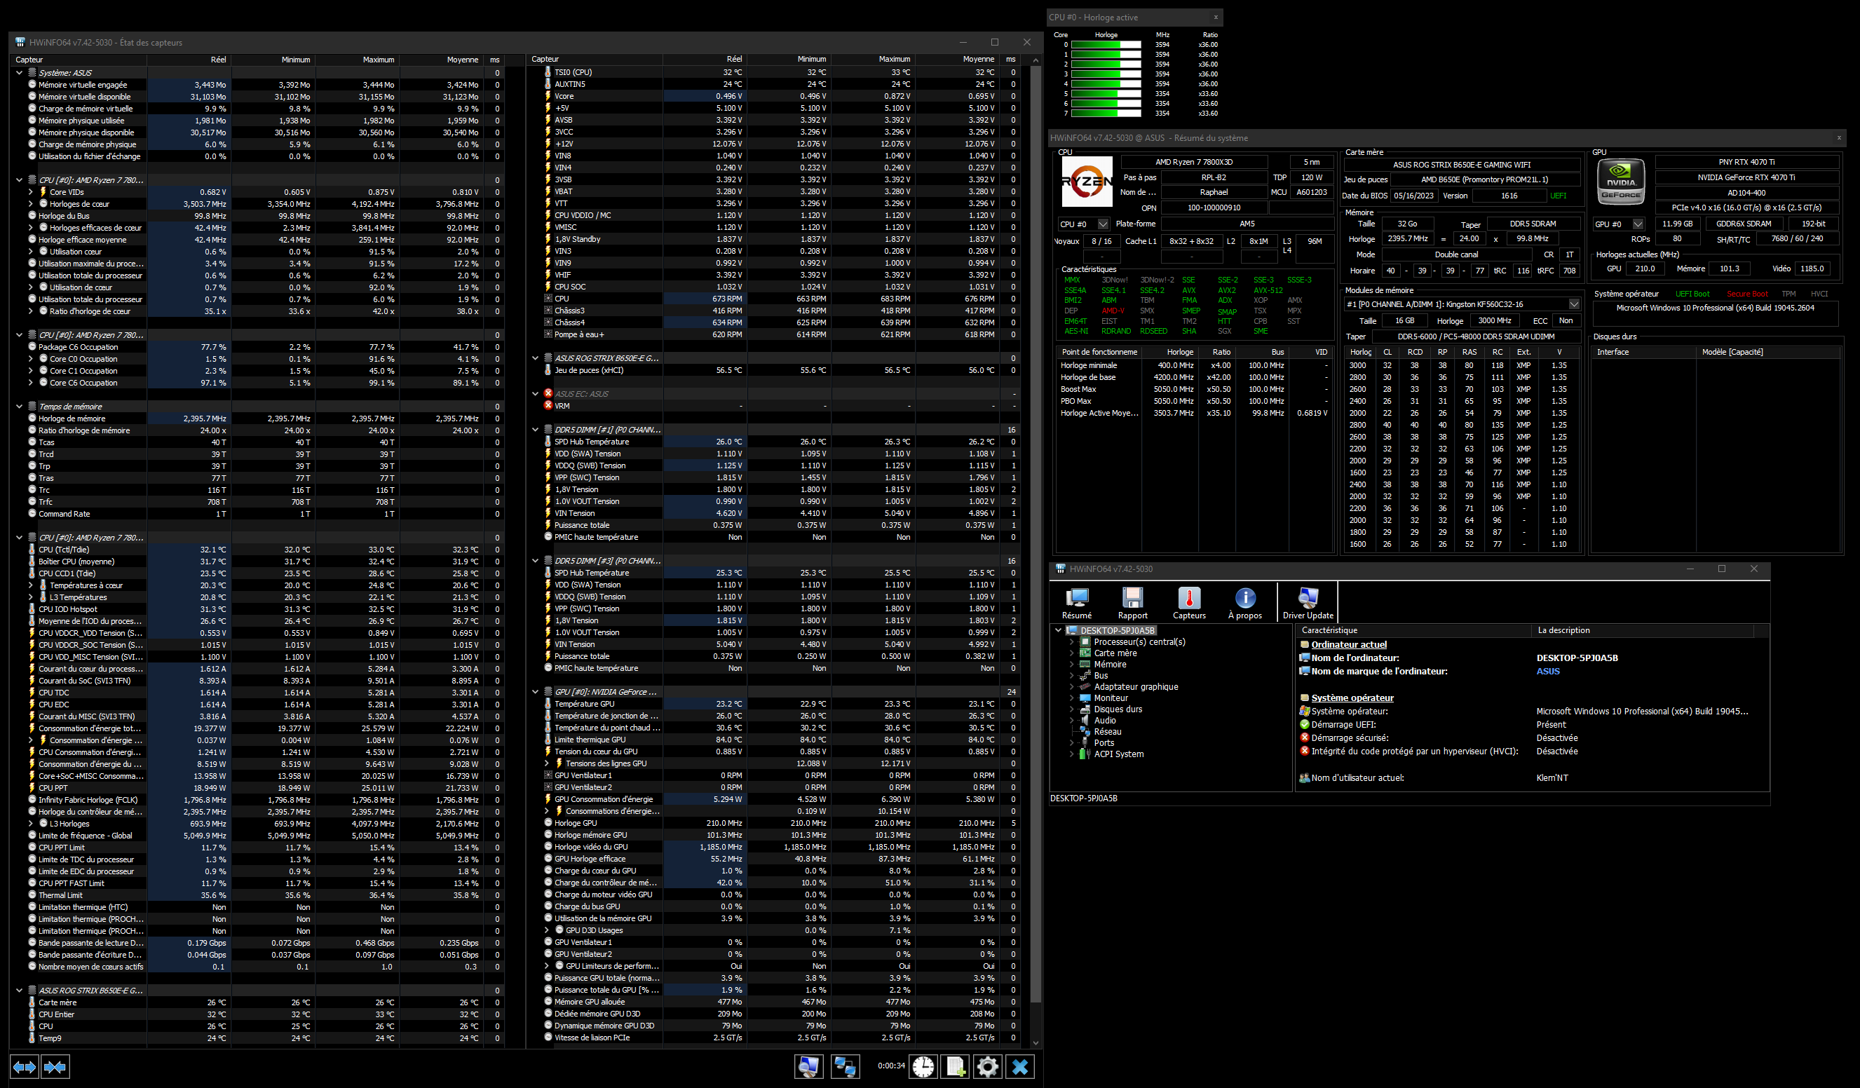
Task: Click red X icon for Démarrage sécurisé
Action: pos(1304,737)
